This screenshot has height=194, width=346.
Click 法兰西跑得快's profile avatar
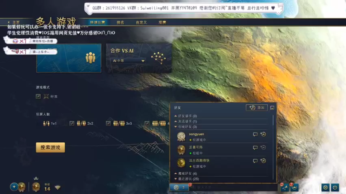(x=181, y=163)
